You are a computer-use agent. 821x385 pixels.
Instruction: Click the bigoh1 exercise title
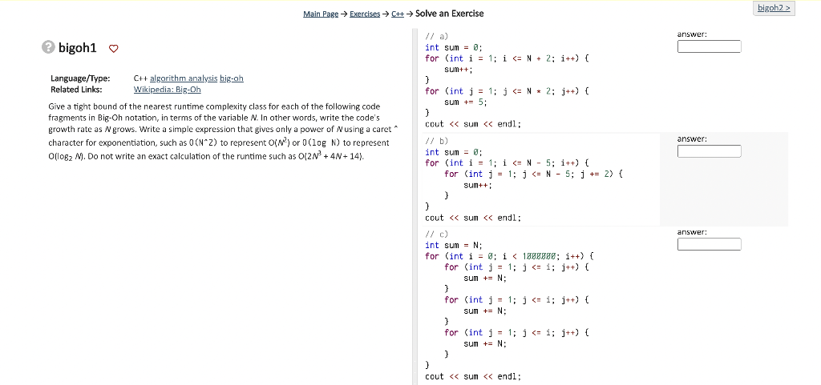click(x=78, y=48)
